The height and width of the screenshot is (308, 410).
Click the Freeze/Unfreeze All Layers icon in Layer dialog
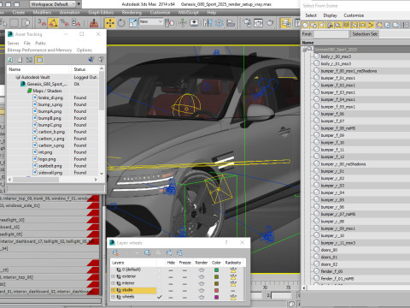(179, 252)
